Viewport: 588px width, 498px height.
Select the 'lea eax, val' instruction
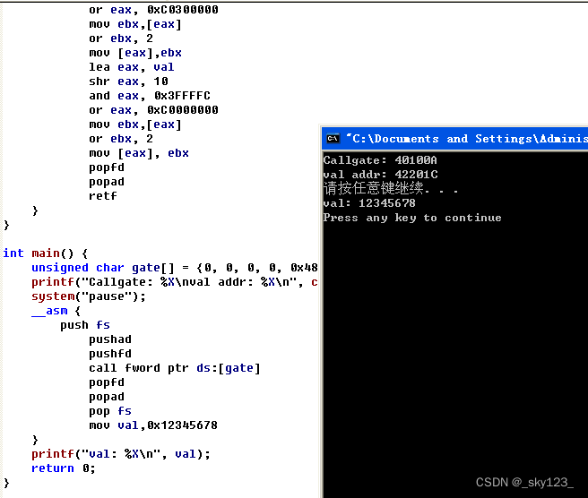tap(131, 67)
